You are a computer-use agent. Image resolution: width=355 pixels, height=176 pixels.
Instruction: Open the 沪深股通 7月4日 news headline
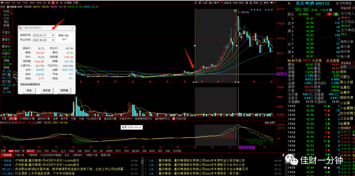coord(47,161)
